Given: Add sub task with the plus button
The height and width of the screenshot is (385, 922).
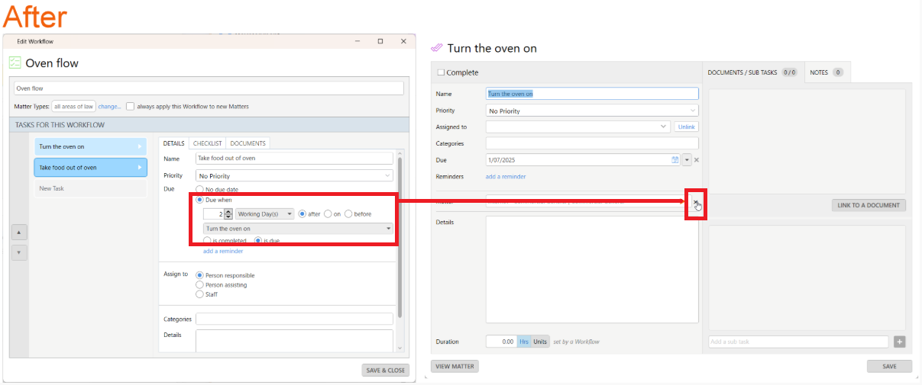Looking at the screenshot, I should 899,342.
